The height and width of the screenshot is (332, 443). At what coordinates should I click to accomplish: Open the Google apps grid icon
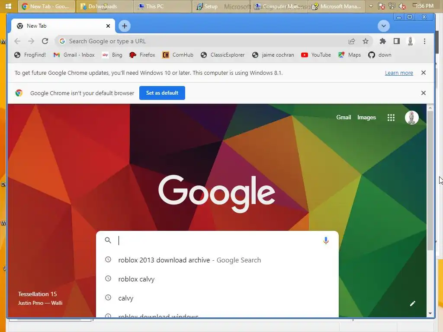point(391,118)
